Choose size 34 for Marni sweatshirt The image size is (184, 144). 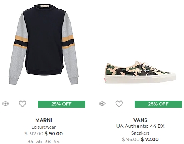tap(30, 142)
